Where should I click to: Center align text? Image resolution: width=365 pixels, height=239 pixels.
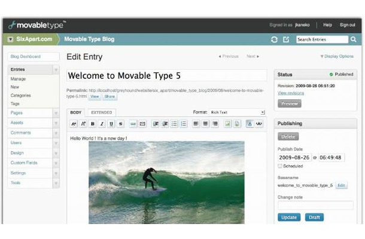pos(205,124)
